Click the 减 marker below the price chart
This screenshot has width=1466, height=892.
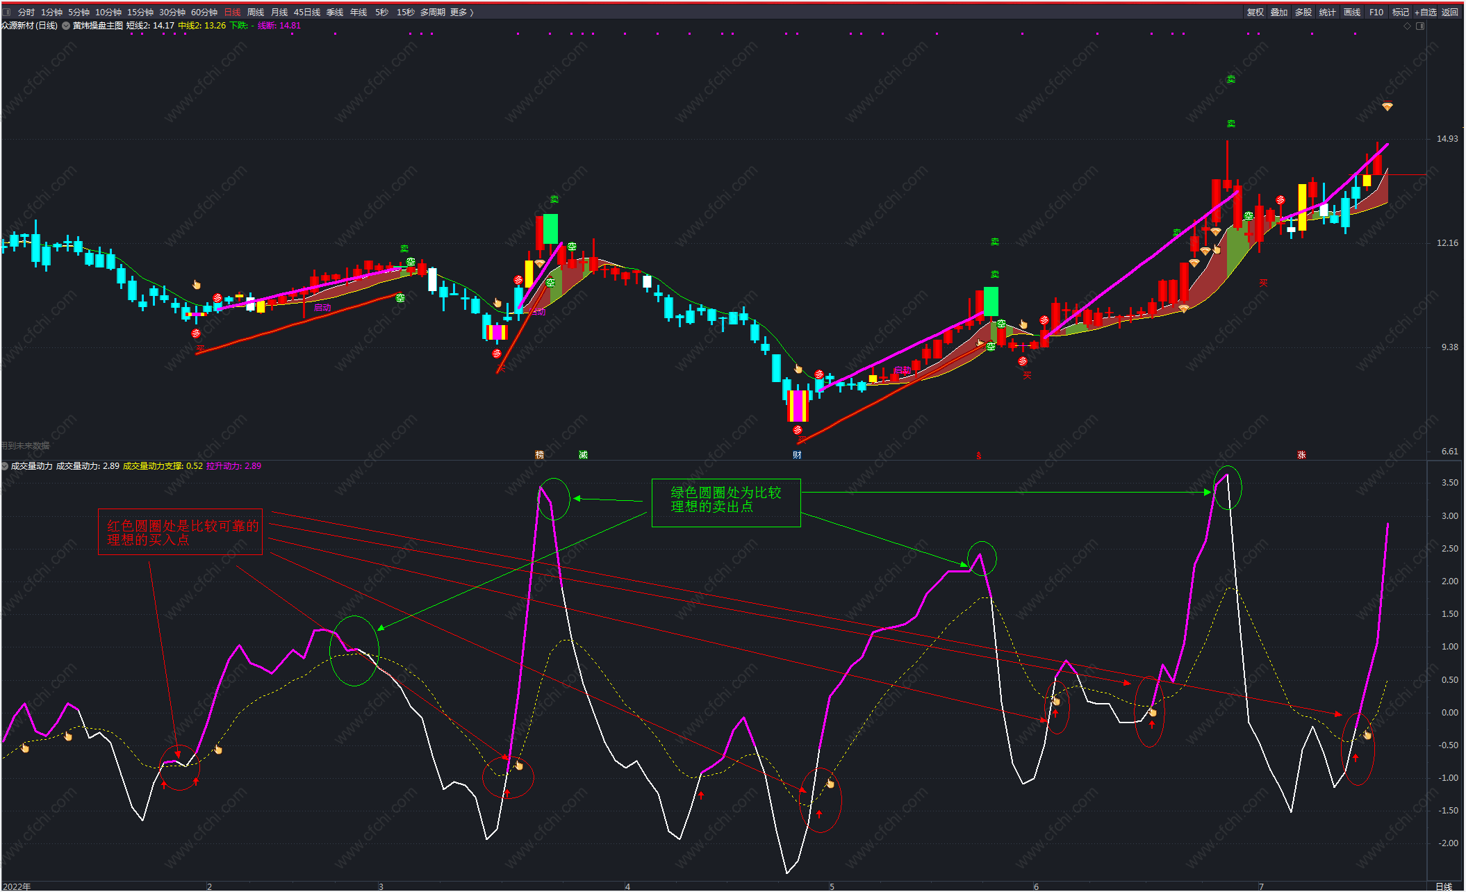(x=583, y=455)
